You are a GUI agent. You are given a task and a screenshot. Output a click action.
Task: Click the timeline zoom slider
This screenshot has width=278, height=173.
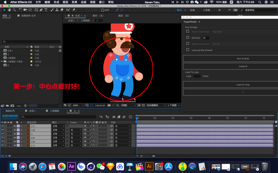click(x=141, y=156)
